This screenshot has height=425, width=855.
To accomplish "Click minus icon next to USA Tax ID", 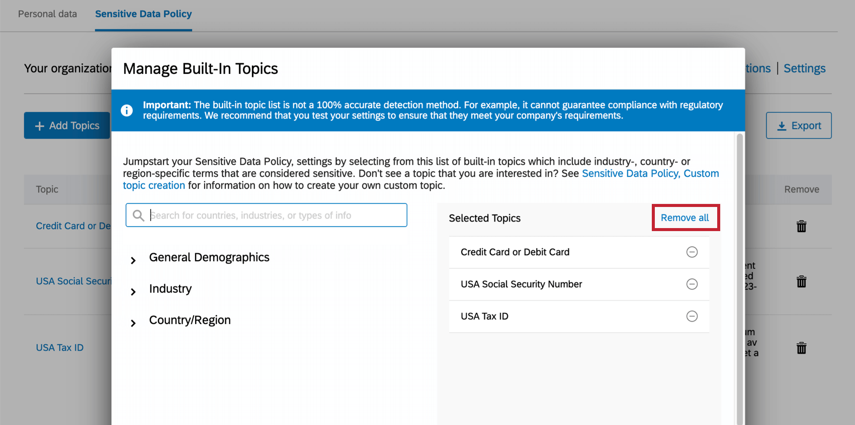I will pos(692,316).
